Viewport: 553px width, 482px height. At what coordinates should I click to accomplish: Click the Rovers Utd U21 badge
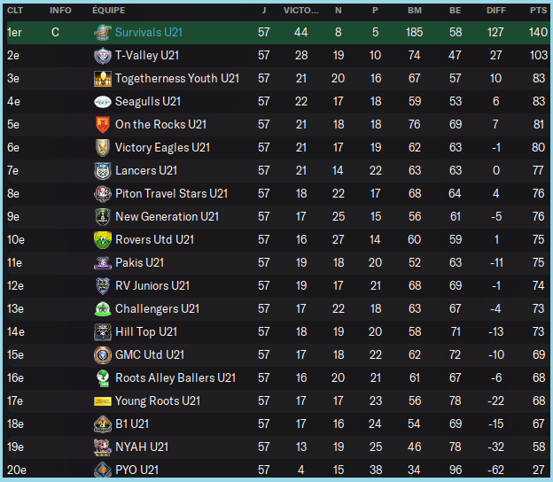103,239
